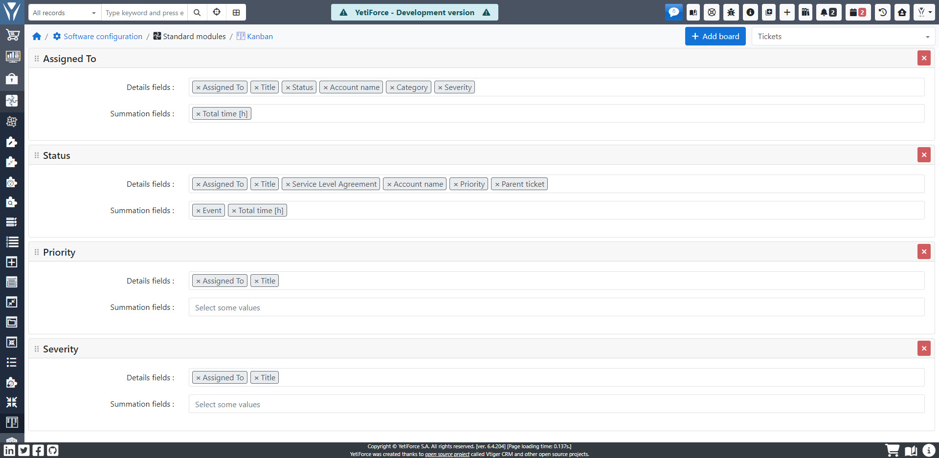Click the YetiForce logo
This screenshot has height=458, width=939.
coord(12,11)
